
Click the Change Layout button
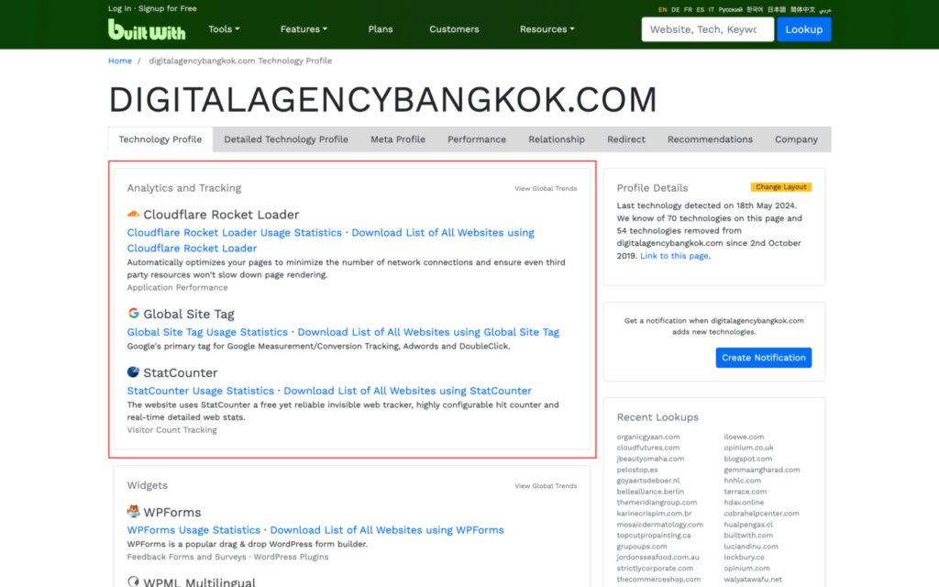click(x=781, y=187)
